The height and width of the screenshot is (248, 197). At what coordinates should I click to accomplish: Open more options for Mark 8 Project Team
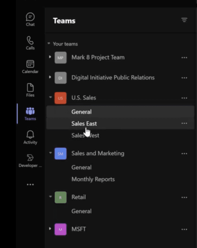pyautogui.click(x=184, y=58)
